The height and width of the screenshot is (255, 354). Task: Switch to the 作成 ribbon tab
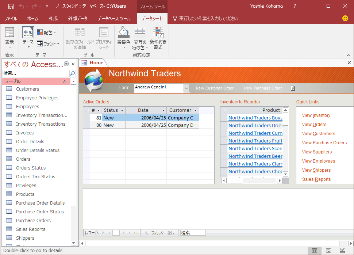(x=53, y=19)
